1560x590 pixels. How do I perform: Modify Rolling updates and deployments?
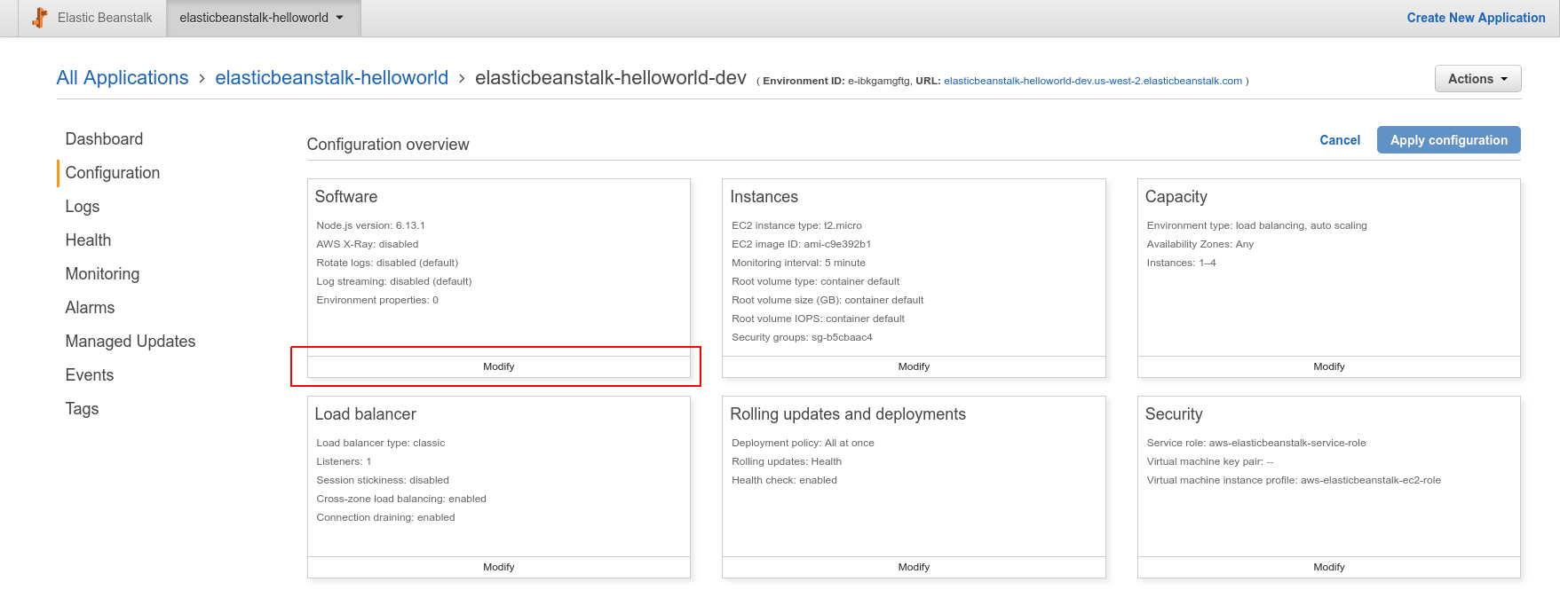pos(914,567)
